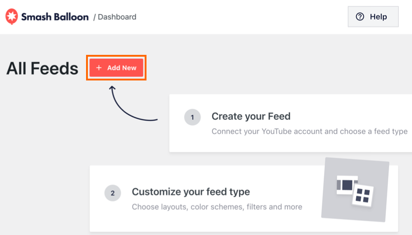This screenshot has width=412, height=235.
Task: Click the Choose layouts, color schemes description
Action: (x=217, y=207)
